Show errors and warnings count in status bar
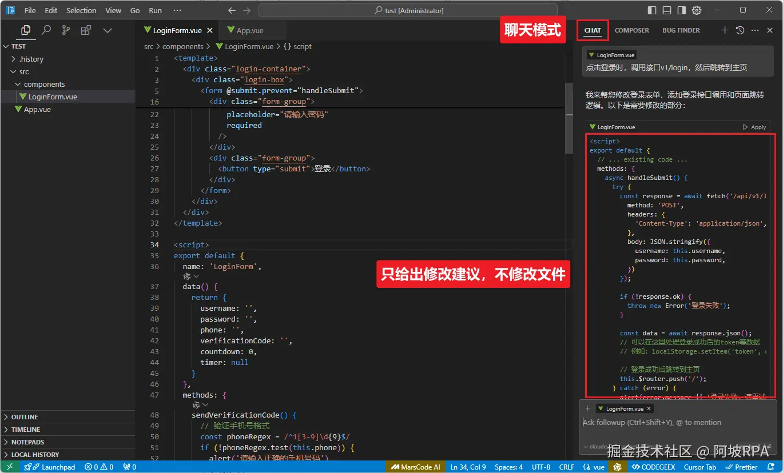The image size is (783, 473). 99,467
